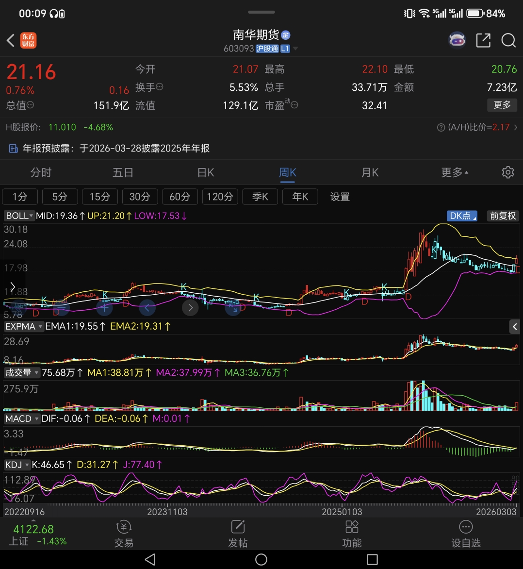
Task: Open the 成交量 indicator dropdown
Action: click(x=22, y=372)
